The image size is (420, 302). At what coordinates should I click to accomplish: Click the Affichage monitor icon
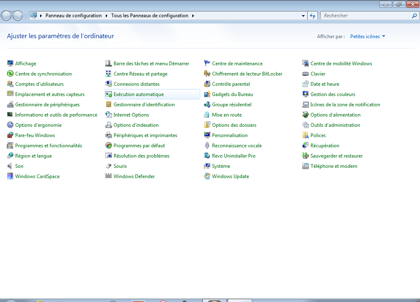(x=10, y=64)
